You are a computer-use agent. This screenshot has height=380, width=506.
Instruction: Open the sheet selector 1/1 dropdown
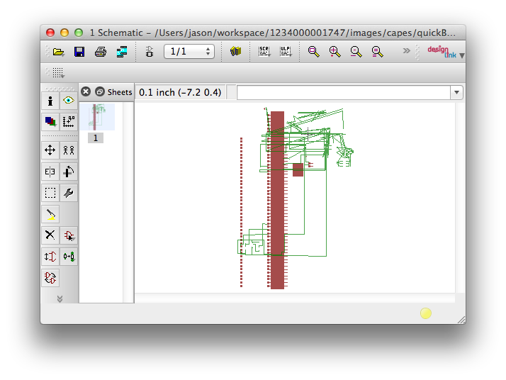point(189,52)
